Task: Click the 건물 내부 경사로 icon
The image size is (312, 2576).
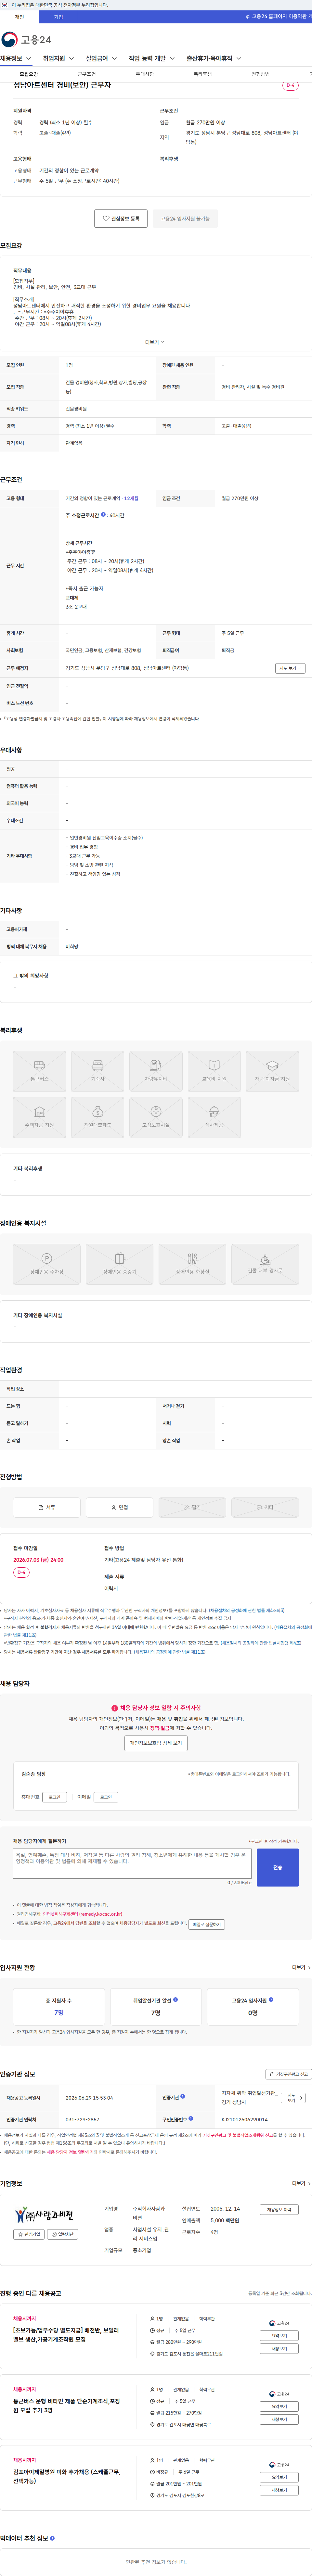Action: click(x=265, y=1264)
